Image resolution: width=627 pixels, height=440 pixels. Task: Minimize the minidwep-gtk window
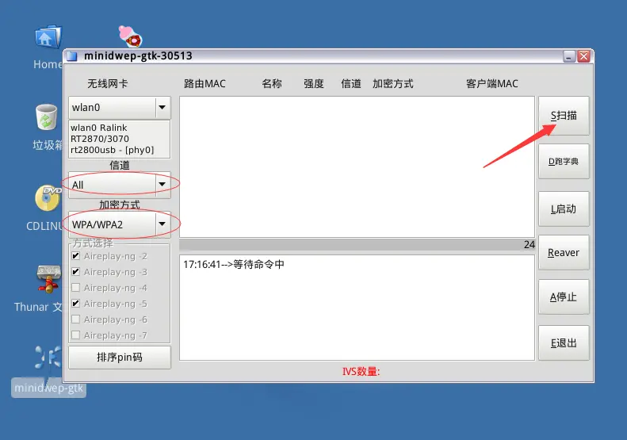[569, 56]
